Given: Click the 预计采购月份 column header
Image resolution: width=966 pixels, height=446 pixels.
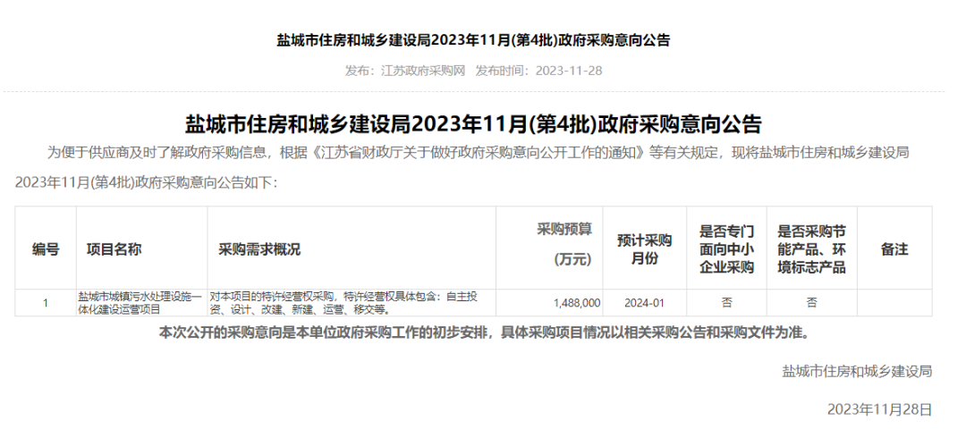Looking at the screenshot, I should pos(644,249).
